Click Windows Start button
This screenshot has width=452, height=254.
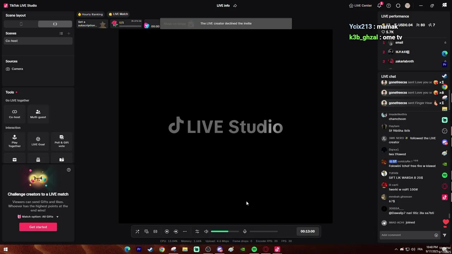(5, 249)
